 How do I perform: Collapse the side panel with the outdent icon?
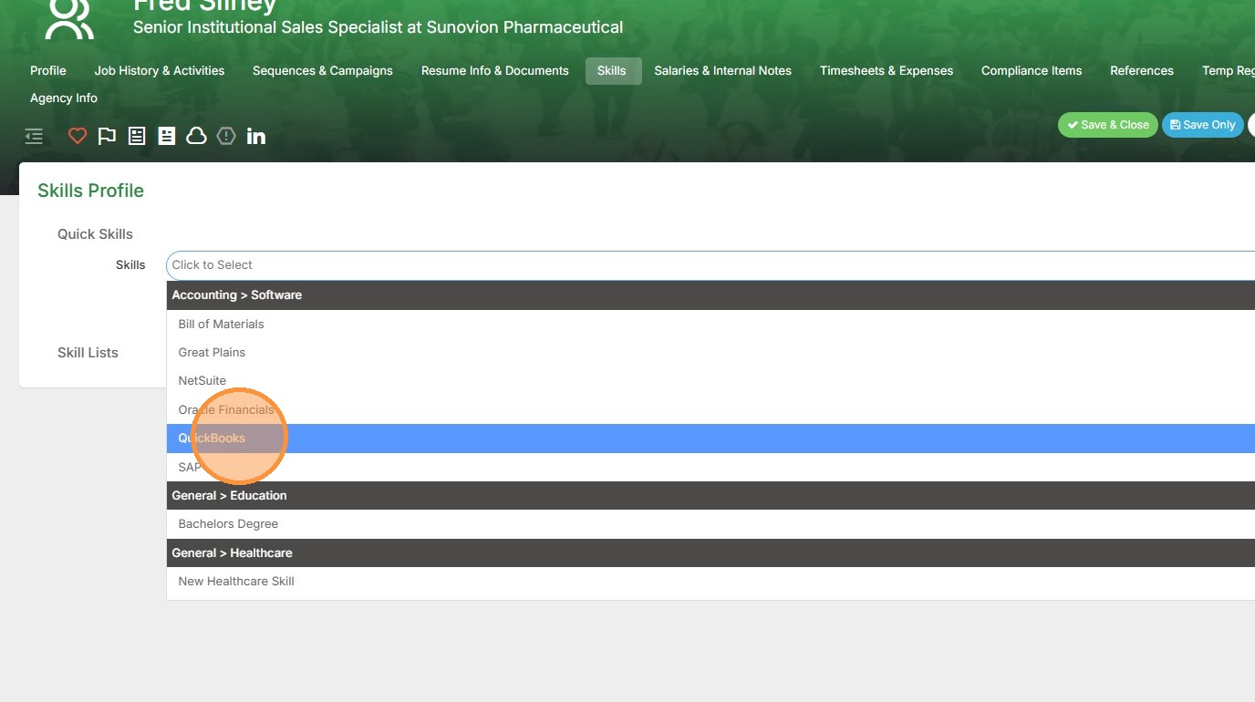coord(34,137)
